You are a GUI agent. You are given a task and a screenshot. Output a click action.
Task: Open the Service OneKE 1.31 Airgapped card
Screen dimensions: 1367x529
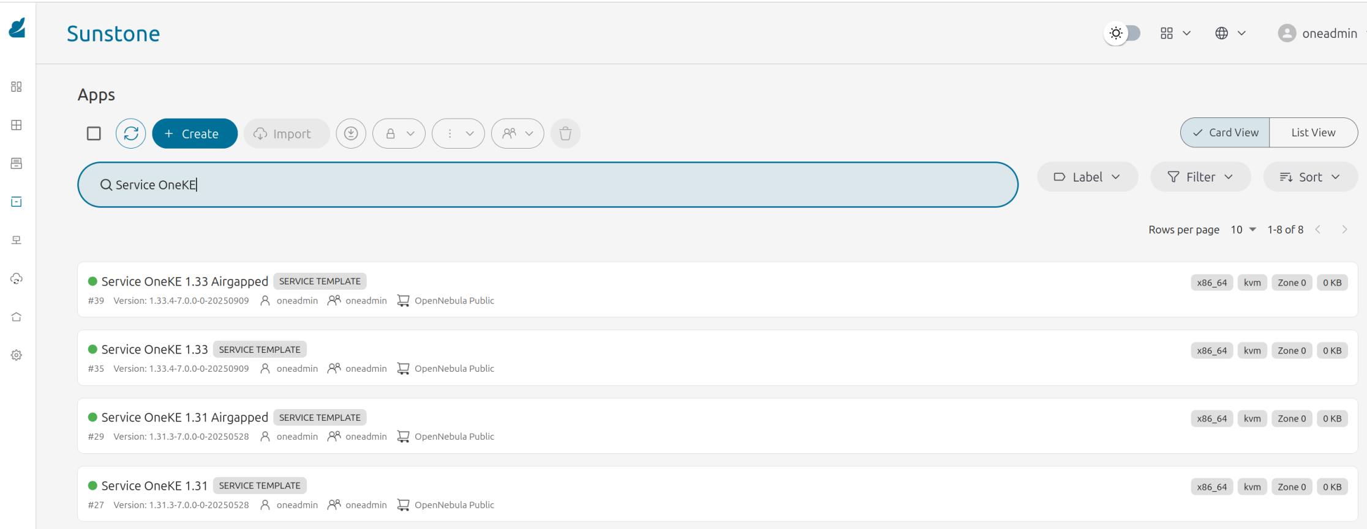718,426
